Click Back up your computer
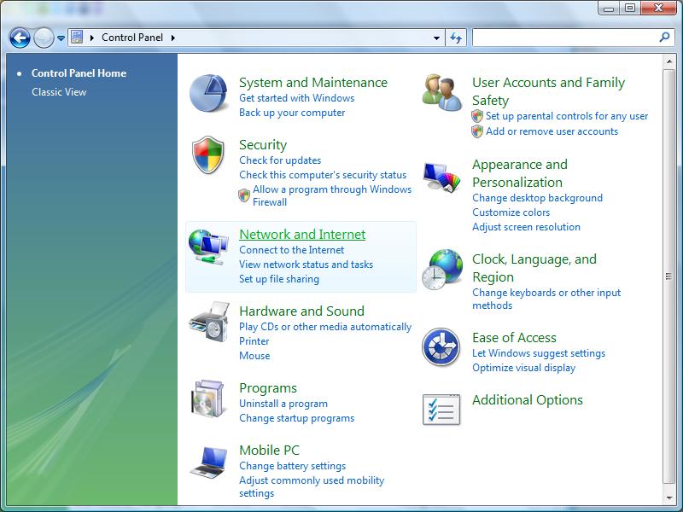Image resolution: width=683 pixels, height=512 pixels. tap(292, 113)
